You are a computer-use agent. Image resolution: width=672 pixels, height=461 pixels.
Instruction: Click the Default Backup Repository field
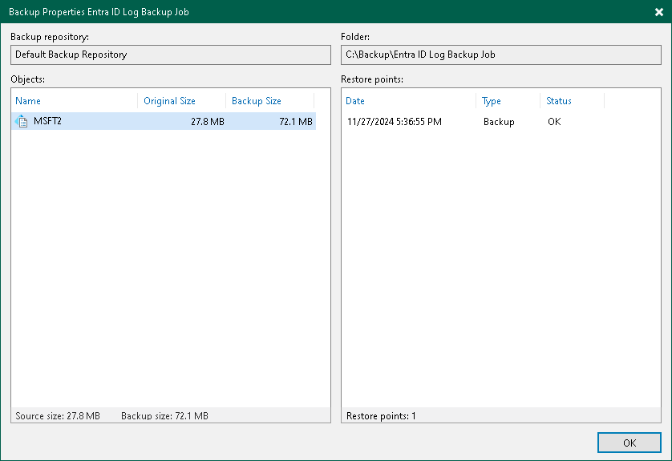click(171, 55)
